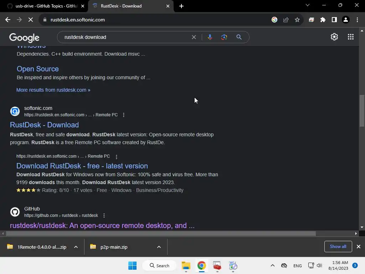Open rustdesk/rustdesk GitHub result
This screenshot has height=274, width=365.
(x=102, y=225)
